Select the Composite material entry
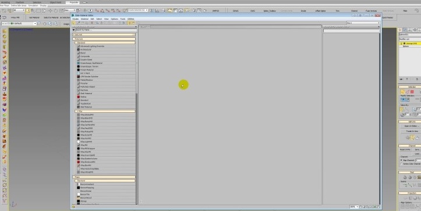 (106, 56)
